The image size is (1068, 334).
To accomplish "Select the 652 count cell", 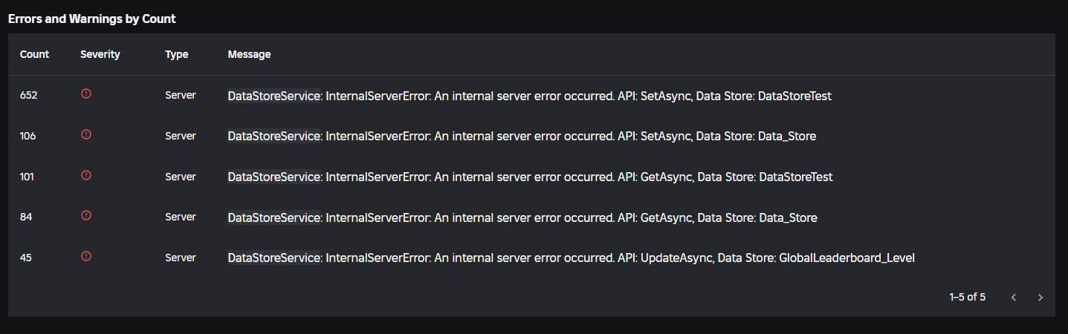I will coord(29,96).
